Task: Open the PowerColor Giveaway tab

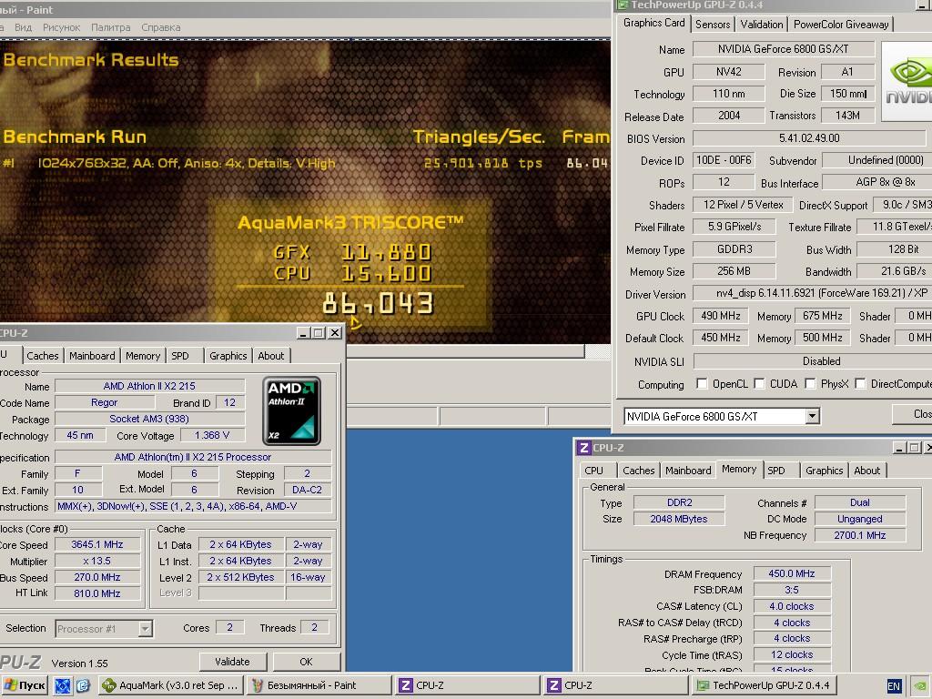Action: [x=841, y=25]
